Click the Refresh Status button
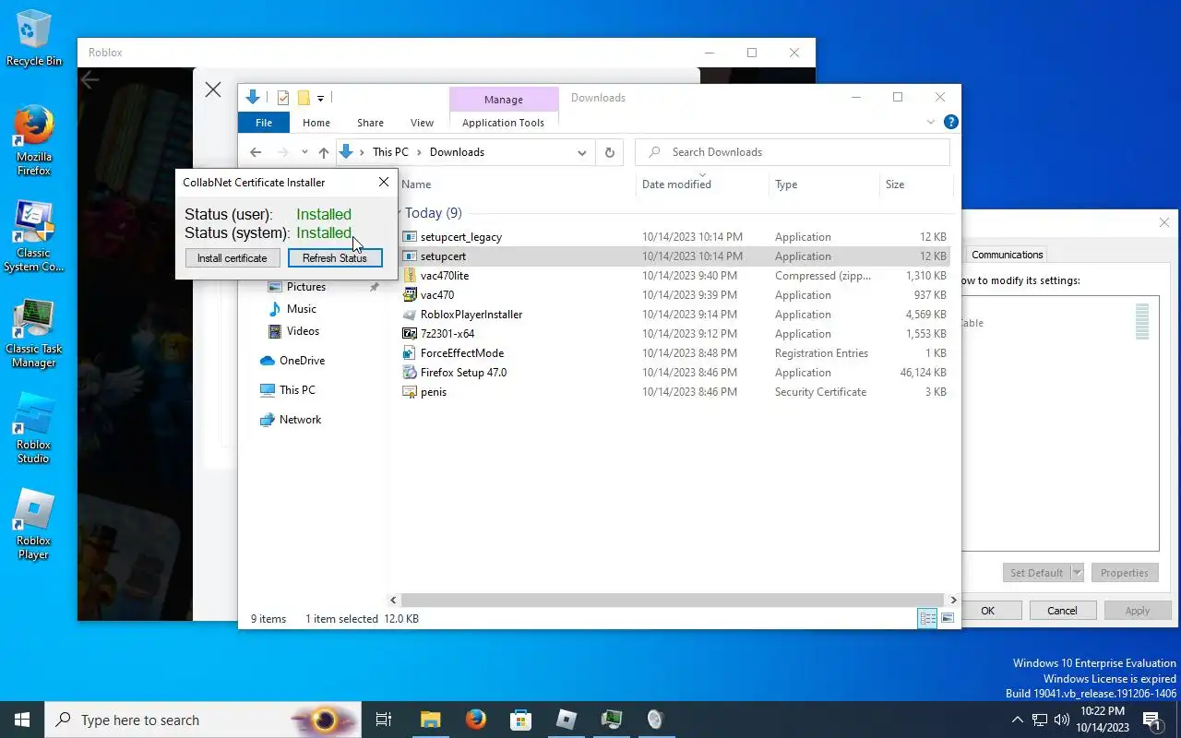 click(x=334, y=258)
